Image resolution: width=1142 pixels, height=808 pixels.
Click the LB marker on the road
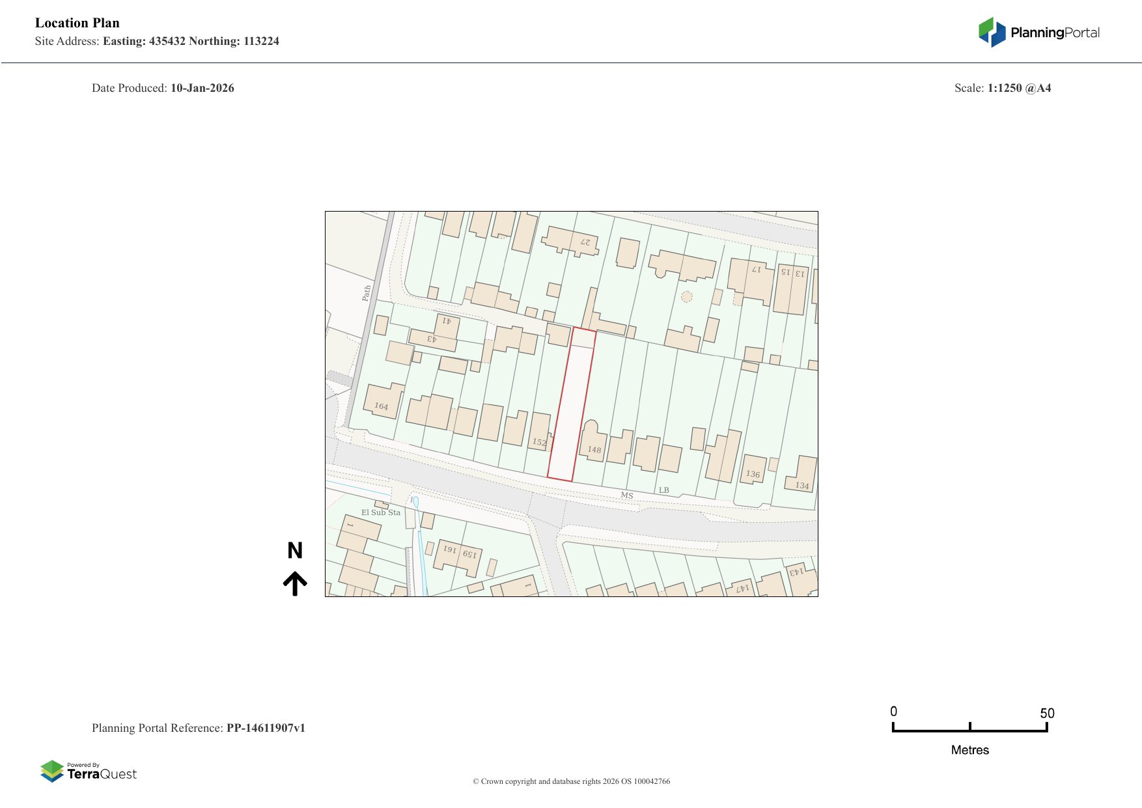pyautogui.click(x=663, y=490)
